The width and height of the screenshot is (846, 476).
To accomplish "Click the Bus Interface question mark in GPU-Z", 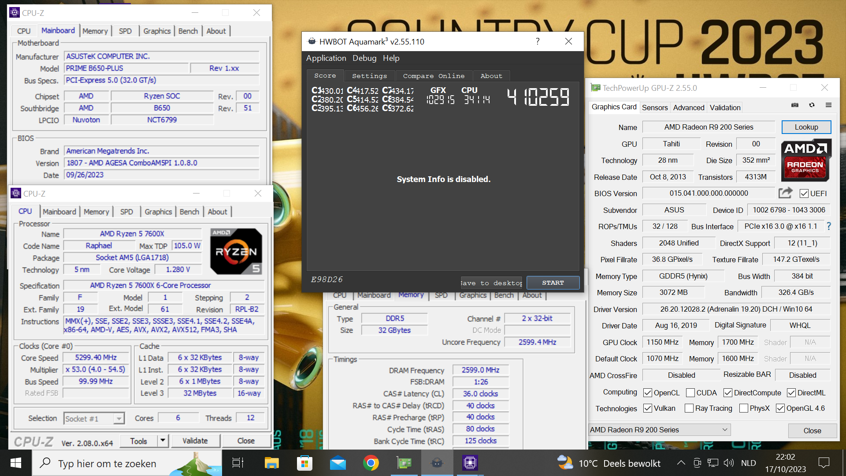I will 829,226.
